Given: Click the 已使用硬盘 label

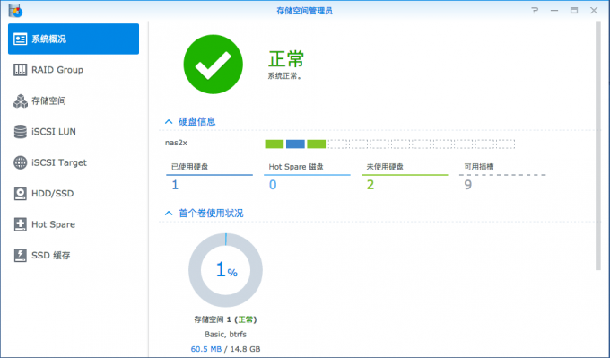Looking at the screenshot, I should [190, 167].
